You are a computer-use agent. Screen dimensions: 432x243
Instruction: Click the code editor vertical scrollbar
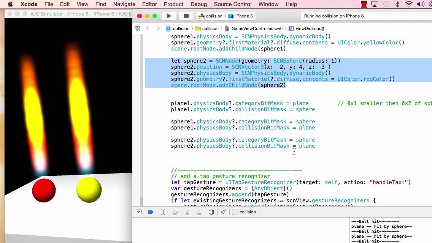[141, 201]
